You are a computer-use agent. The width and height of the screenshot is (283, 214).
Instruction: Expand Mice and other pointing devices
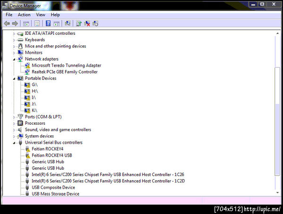coord(14,47)
